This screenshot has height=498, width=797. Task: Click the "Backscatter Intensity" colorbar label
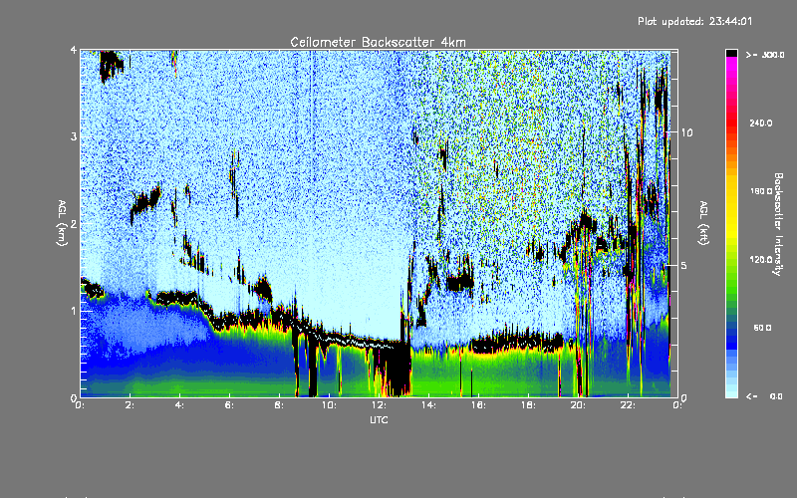(778, 224)
